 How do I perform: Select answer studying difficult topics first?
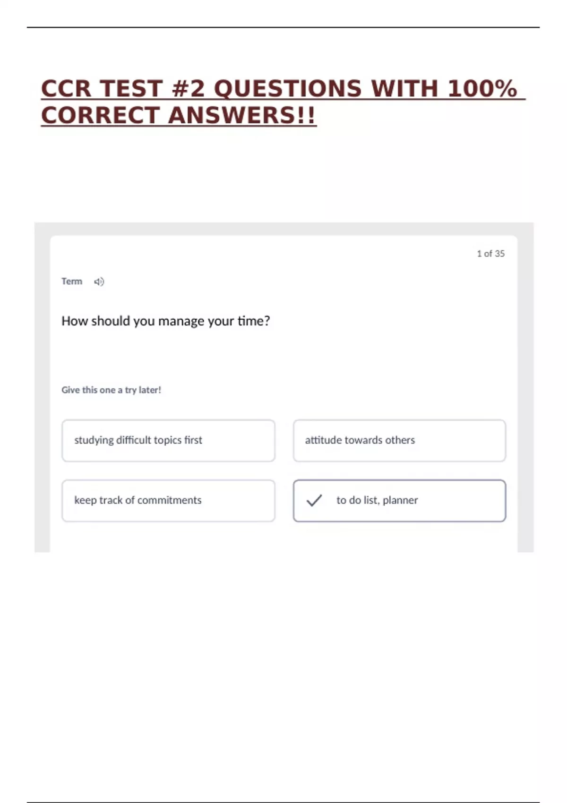(x=168, y=440)
